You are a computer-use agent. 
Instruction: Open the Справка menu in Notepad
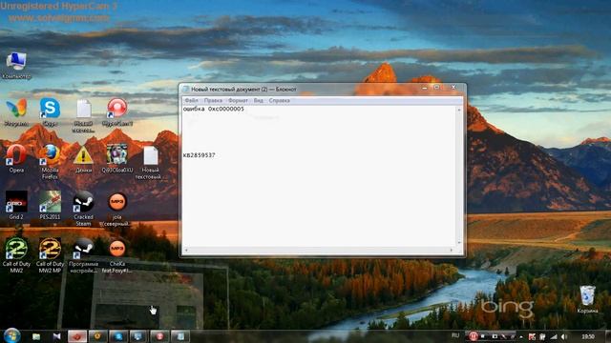pos(280,101)
